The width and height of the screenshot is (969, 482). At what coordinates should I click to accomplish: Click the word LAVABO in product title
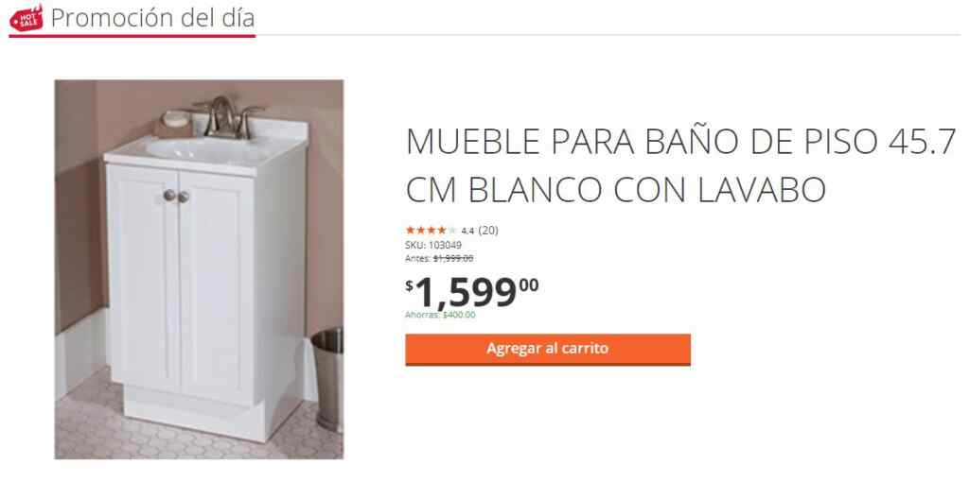(x=762, y=190)
